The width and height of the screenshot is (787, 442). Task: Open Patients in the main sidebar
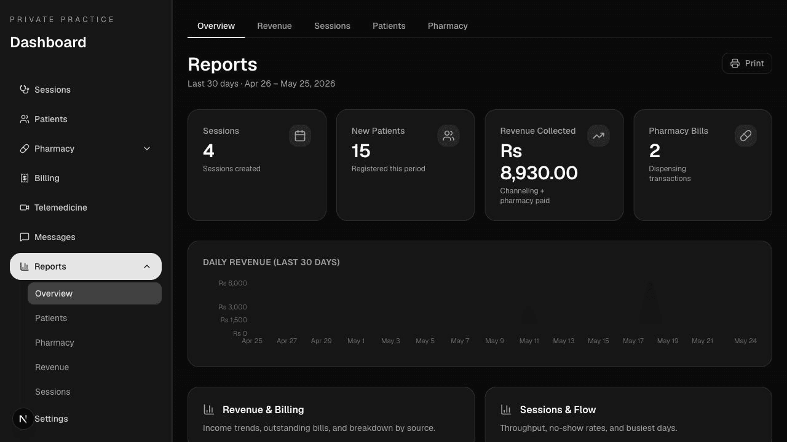click(x=85, y=119)
